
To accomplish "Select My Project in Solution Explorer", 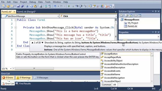I will (x=133, y=23).
